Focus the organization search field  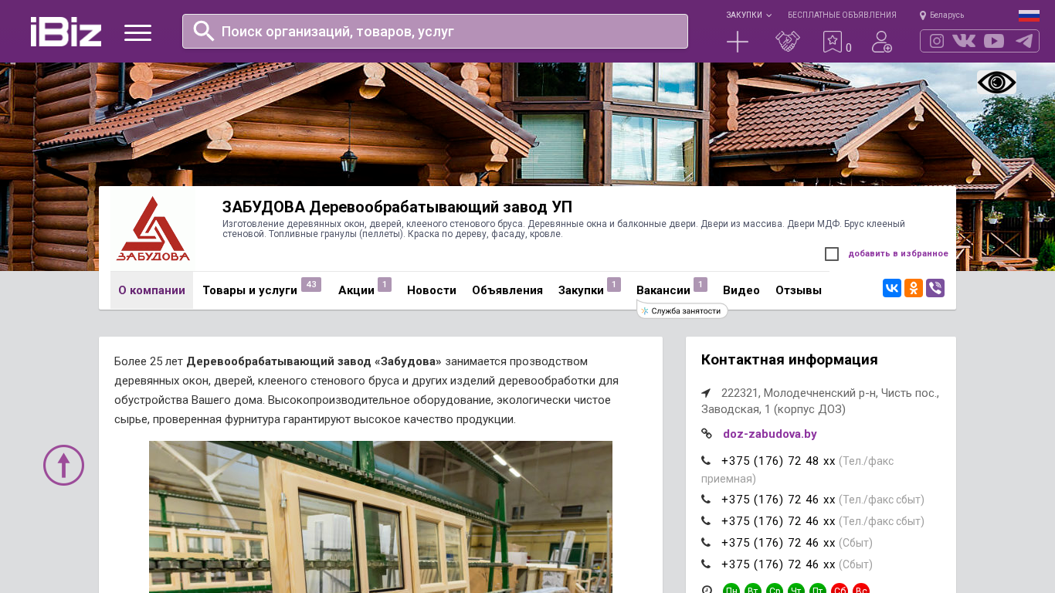pos(435,32)
